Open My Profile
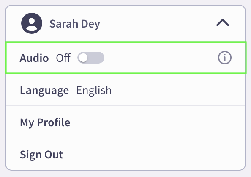The image size is (251, 177). pyautogui.click(x=45, y=122)
